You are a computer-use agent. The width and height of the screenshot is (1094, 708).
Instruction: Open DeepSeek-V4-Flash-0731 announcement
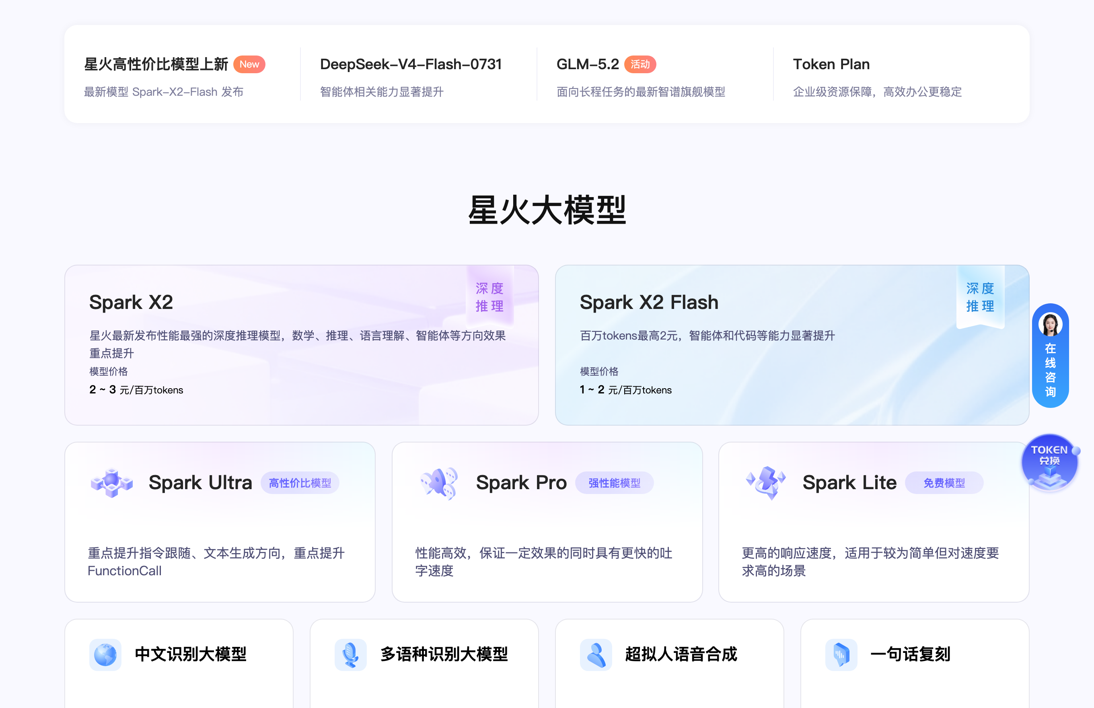coord(411,64)
